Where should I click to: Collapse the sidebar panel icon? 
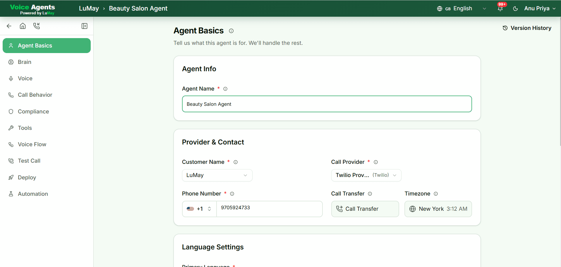coord(85,26)
